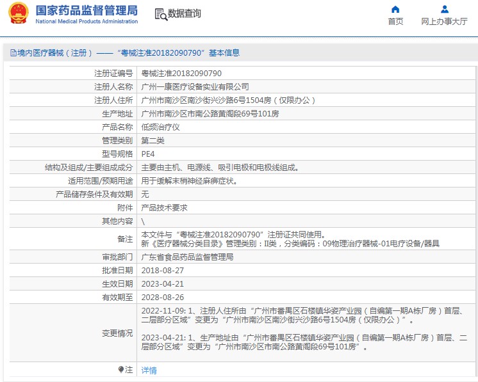Click the 注册人住所 label
This screenshot has height=382, width=478.
(113, 100)
